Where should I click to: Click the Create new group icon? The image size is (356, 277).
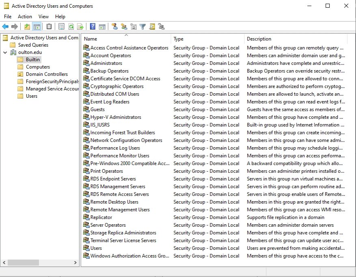124,27
